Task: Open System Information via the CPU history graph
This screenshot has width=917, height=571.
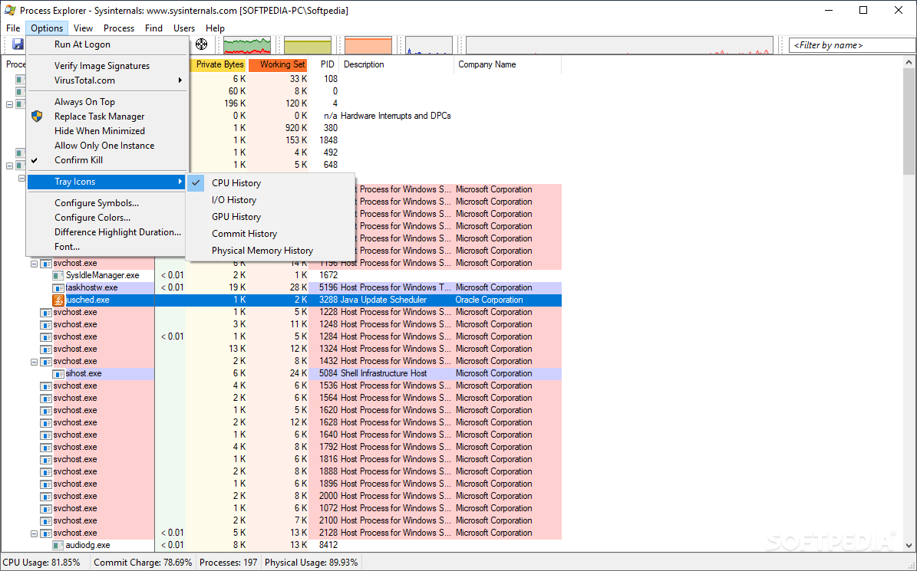Action: click(x=247, y=44)
